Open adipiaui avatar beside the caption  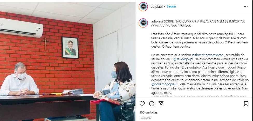pos(143,23)
